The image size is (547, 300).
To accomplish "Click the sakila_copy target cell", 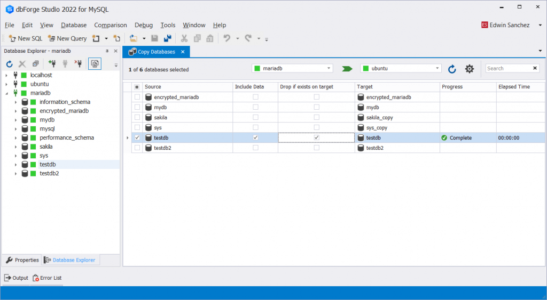I will coord(397,117).
